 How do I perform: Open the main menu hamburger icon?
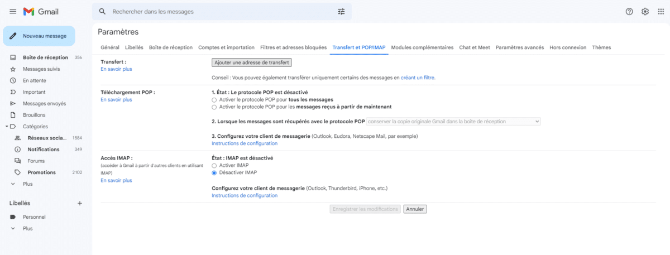pos(13,12)
